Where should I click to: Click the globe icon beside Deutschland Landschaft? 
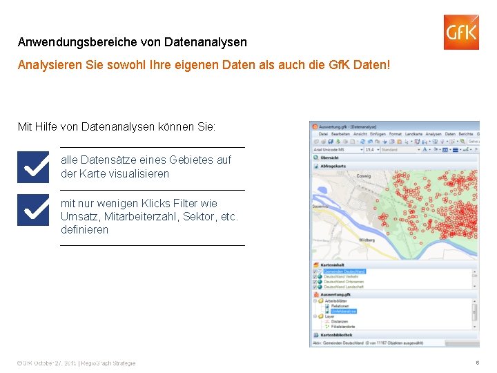tap(320, 287)
